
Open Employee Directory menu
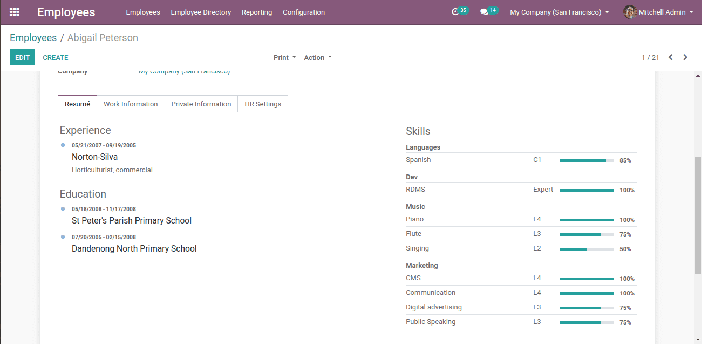point(201,12)
